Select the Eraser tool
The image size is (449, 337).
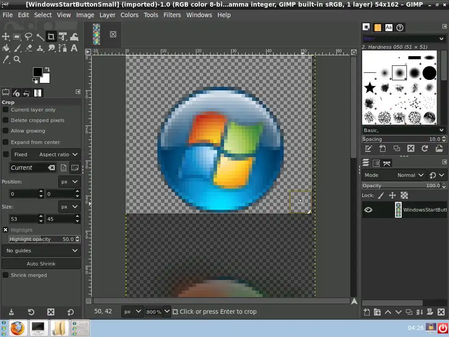click(x=29, y=48)
